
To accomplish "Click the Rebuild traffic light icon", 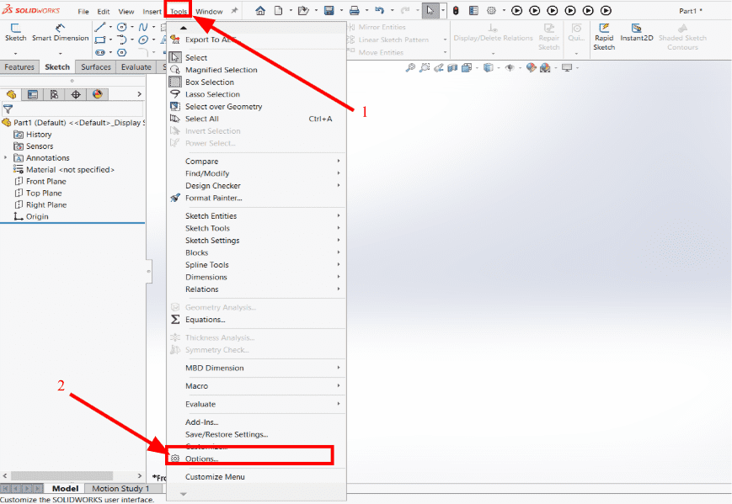I will [456, 10].
